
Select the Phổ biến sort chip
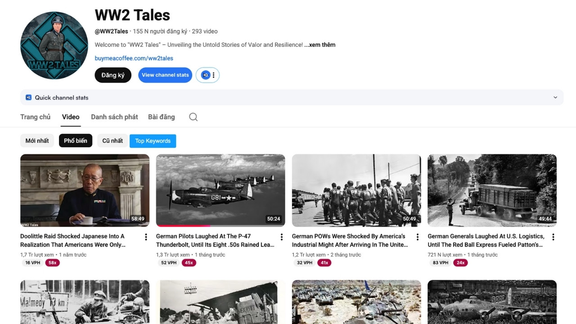(76, 141)
